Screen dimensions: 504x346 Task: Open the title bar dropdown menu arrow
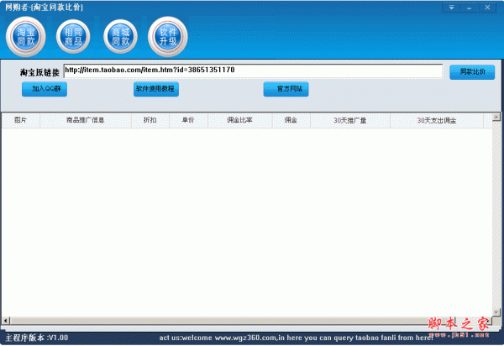[451, 8]
